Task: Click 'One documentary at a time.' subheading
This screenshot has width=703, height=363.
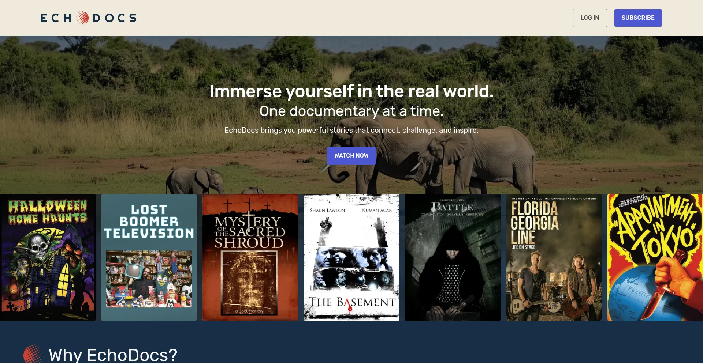Action: [351, 111]
